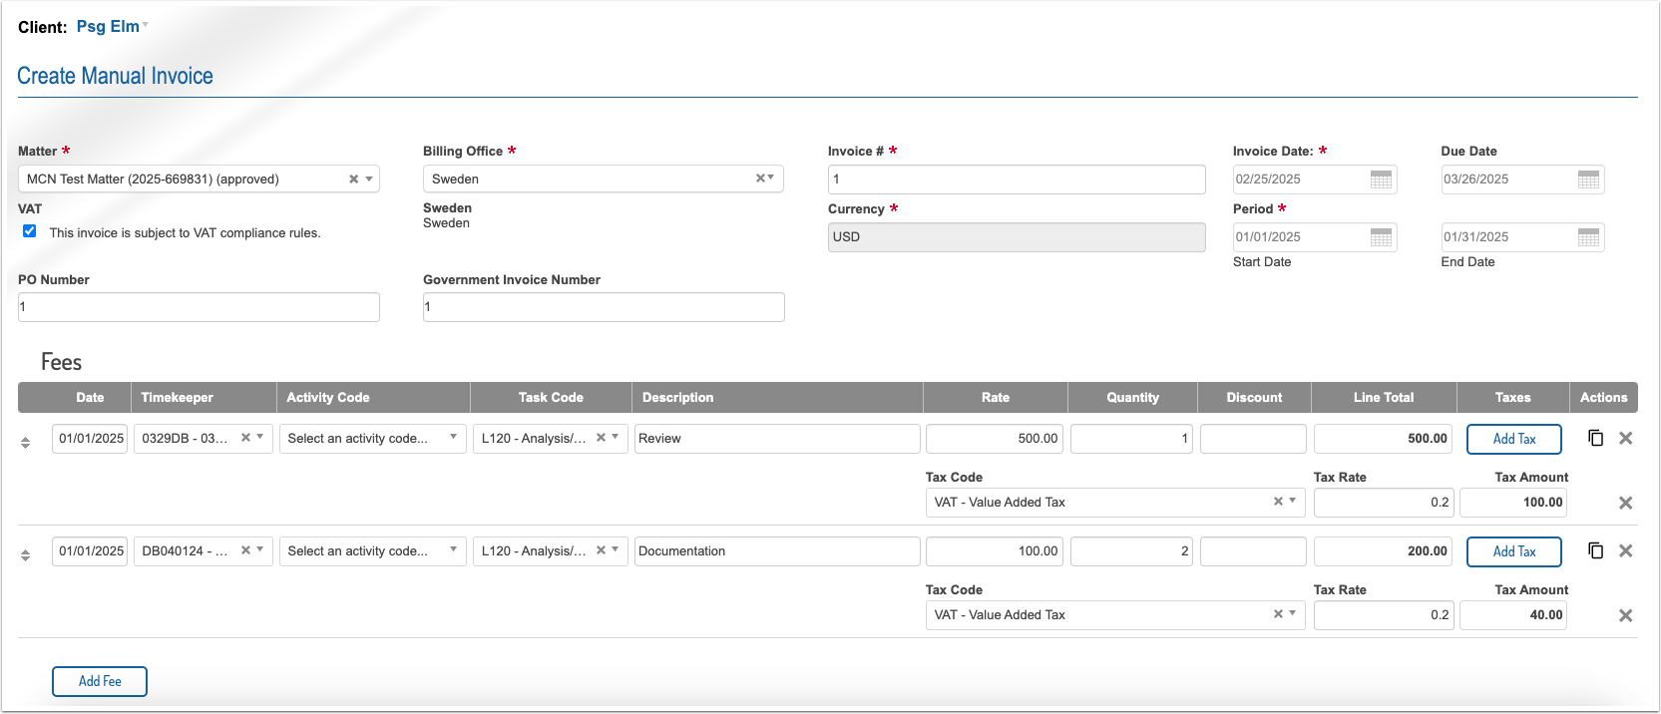Screen dimensions: 1661x714
Task: Click discount field on Review row
Action: tap(1253, 439)
